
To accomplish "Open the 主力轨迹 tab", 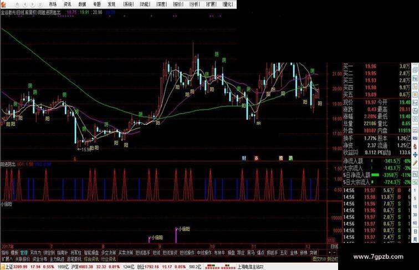I will pos(57,259).
